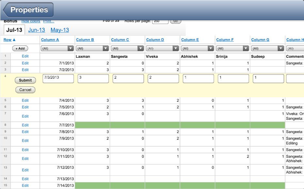
Task: Edit the 7/7/2013 row
Action: [x=25, y=125]
